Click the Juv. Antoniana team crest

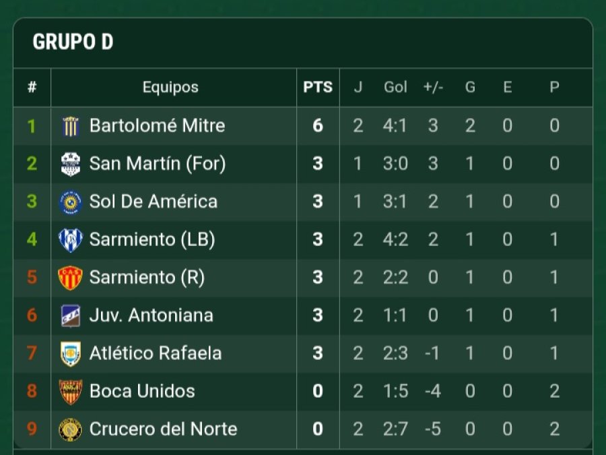pos(71,315)
